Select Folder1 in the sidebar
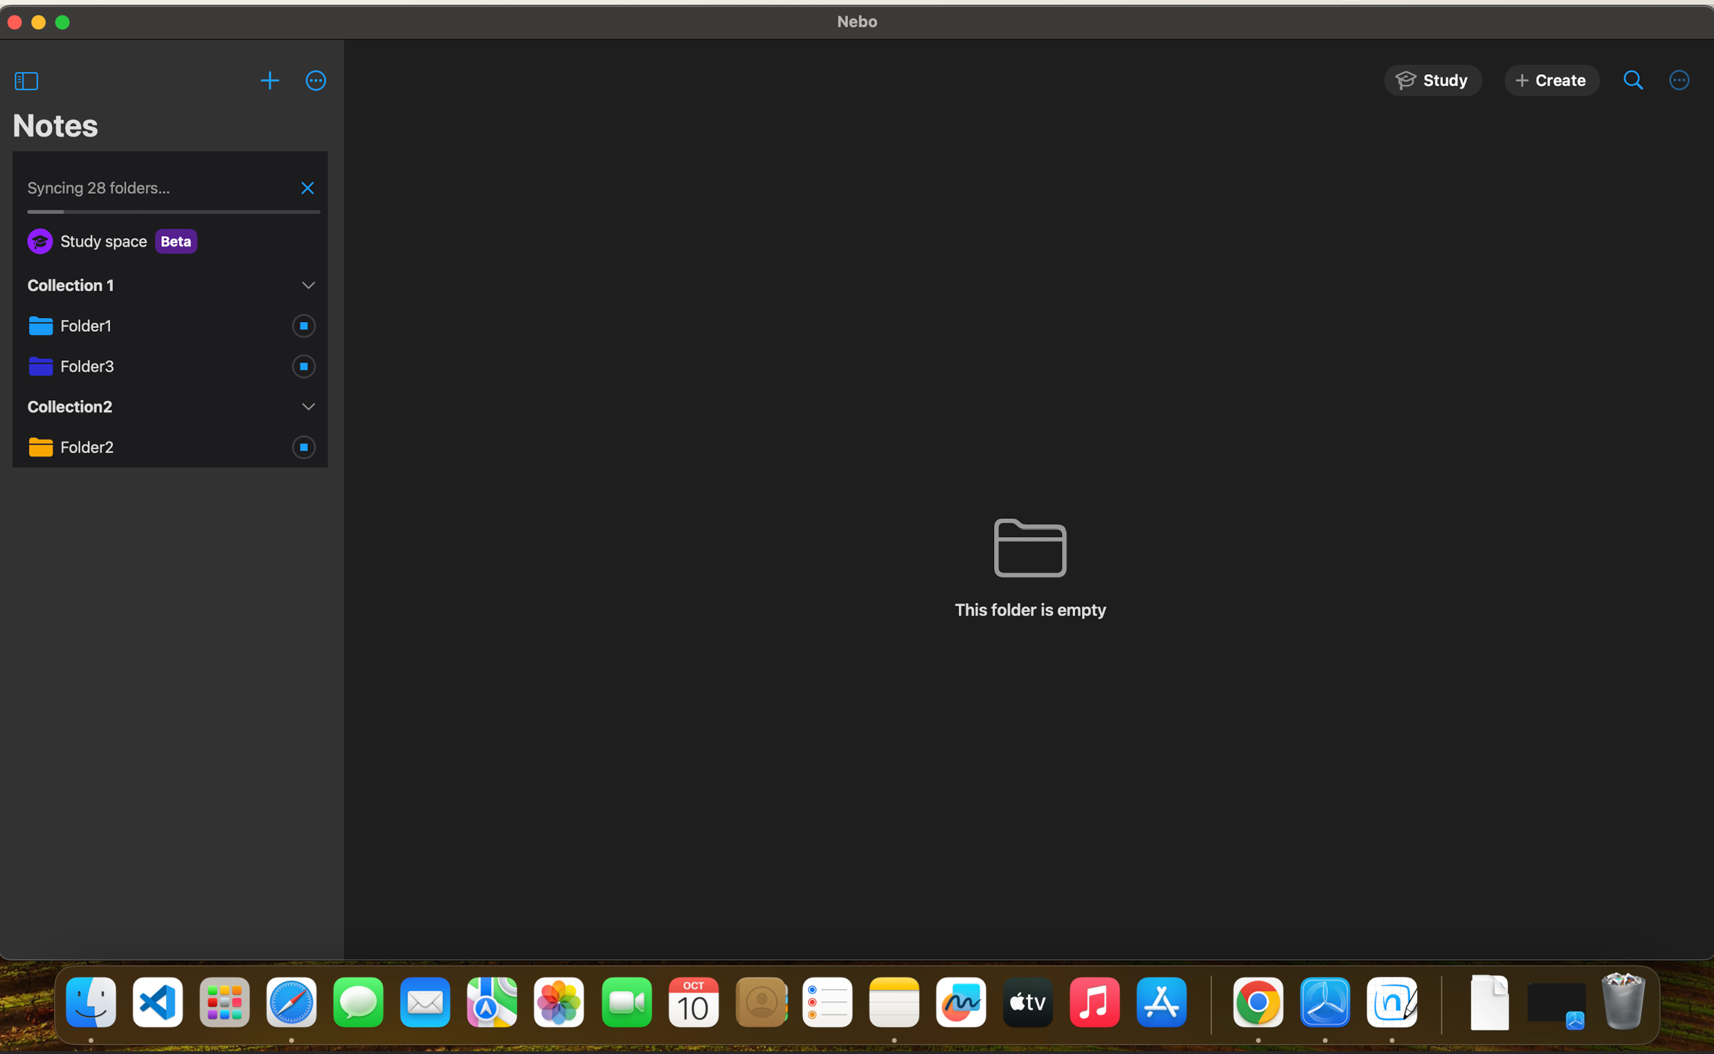 click(x=86, y=326)
